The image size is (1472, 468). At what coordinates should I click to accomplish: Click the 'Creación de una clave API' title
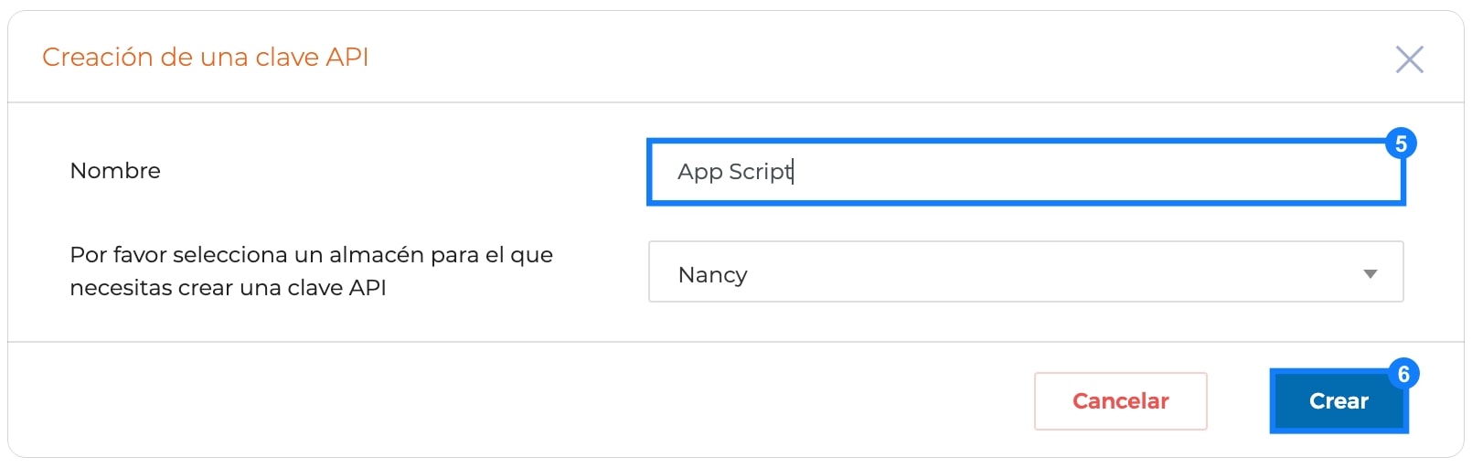click(206, 57)
